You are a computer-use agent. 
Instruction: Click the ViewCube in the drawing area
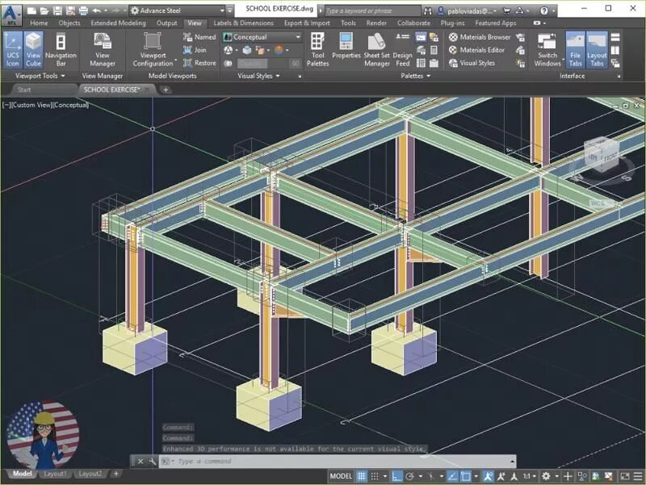pyautogui.click(x=603, y=157)
